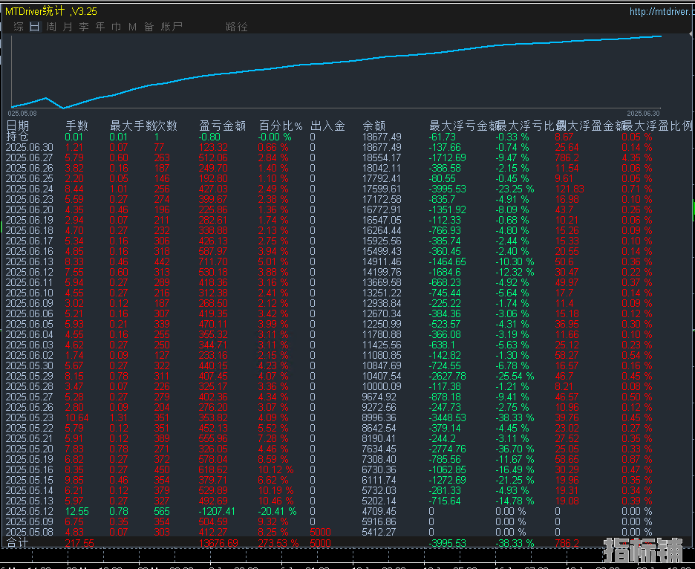Switch to the 季 quarterly tab
Viewport: 695px width, 569px height.
coord(84,27)
